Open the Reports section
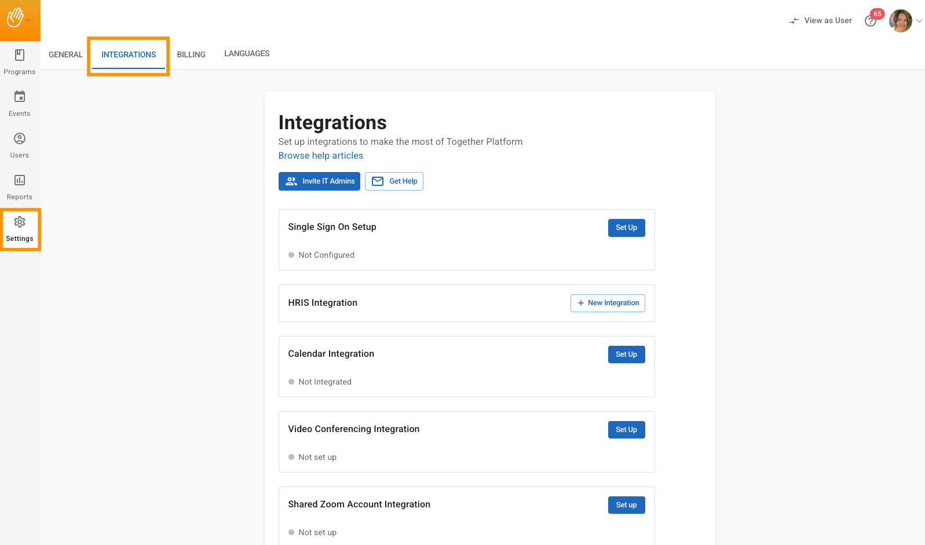Screen dimensions: 925x545 pyautogui.click(x=20, y=187)
